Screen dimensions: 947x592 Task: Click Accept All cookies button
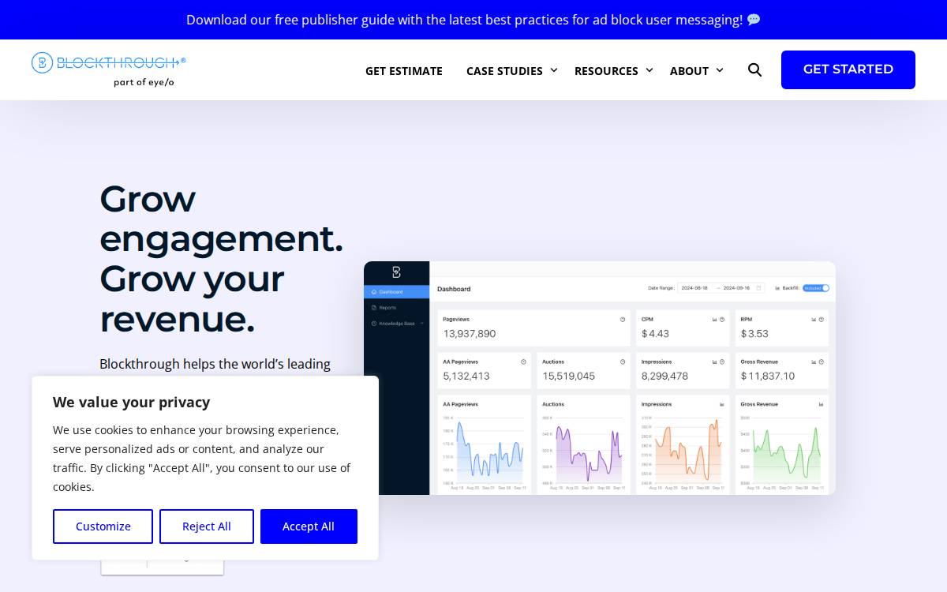click(x=309, y=526)
